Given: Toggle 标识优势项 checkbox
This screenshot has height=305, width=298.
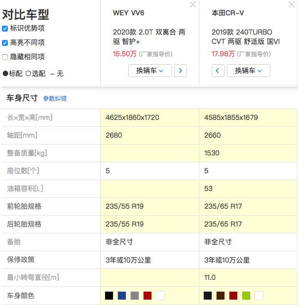Looking at the screenshot, I should (x=5, y=28).
